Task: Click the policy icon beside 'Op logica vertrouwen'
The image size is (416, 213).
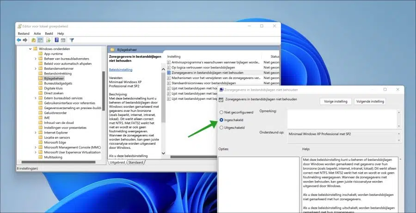Action: tap(169, 67)
